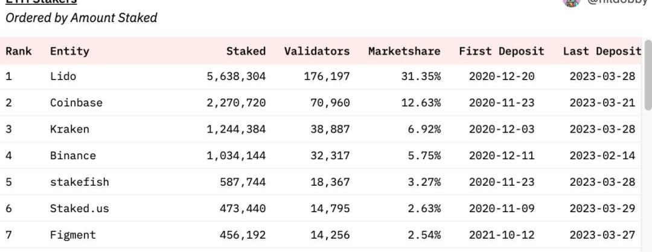Sort by Marketshare column header
Viewport: 652px width, 252px height.
coord(404,51)
